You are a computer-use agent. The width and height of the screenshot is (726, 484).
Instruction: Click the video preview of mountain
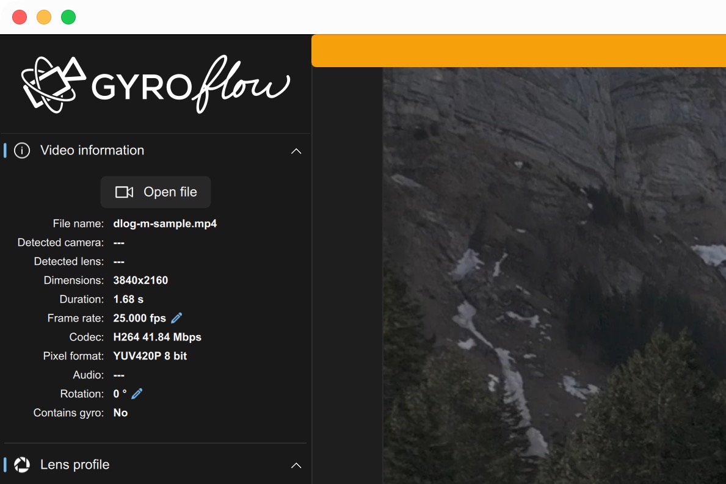(554, 276)
